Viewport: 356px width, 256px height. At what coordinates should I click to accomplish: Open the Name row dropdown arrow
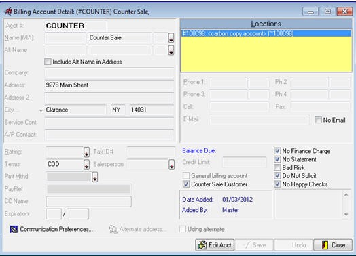tap(171, 38)
